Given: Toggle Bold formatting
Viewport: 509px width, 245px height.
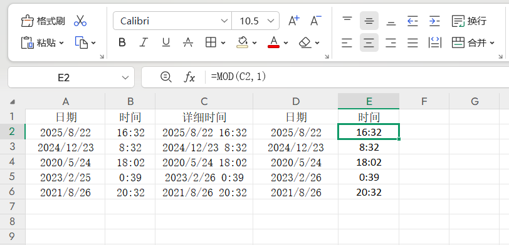Looking at the screenshot, I should coord(122,42).
